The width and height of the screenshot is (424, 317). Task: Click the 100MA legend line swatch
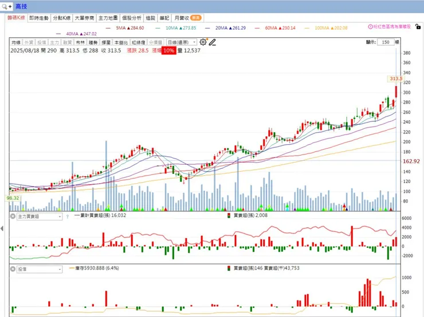(307, 28)
